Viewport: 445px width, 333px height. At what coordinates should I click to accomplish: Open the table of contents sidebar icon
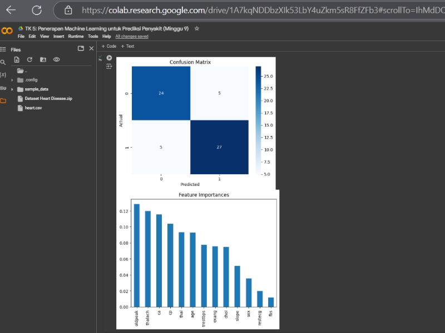(x=3, y=49)
